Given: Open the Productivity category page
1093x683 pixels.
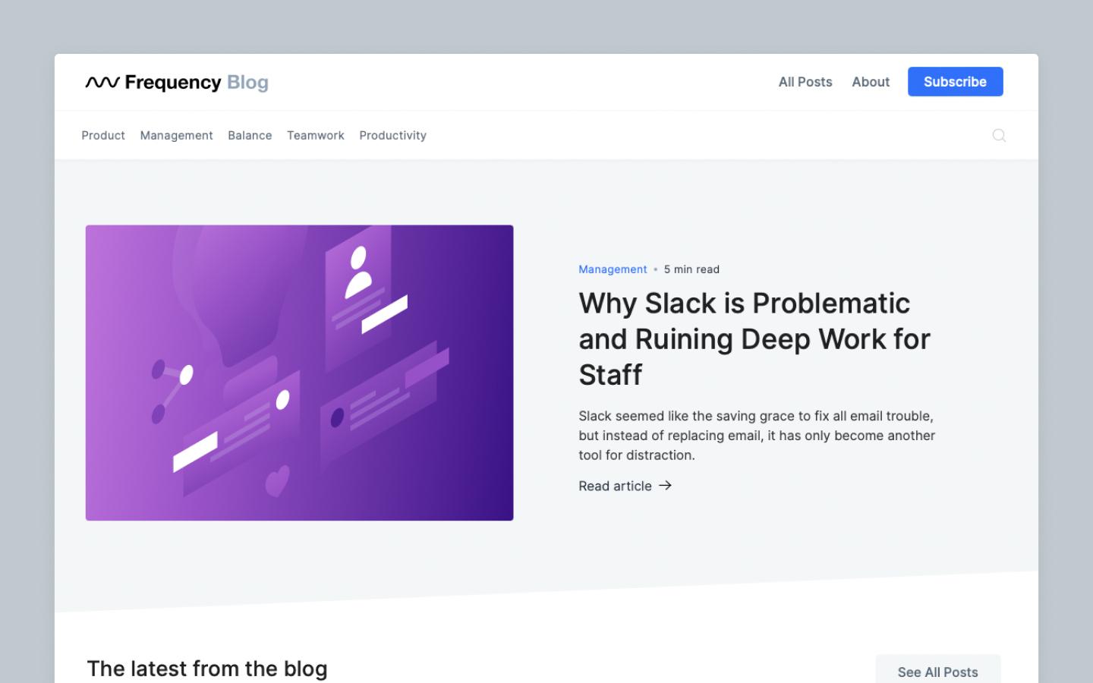Looking at the screenshot, I should pyautogui.click(x=392, y=135).
